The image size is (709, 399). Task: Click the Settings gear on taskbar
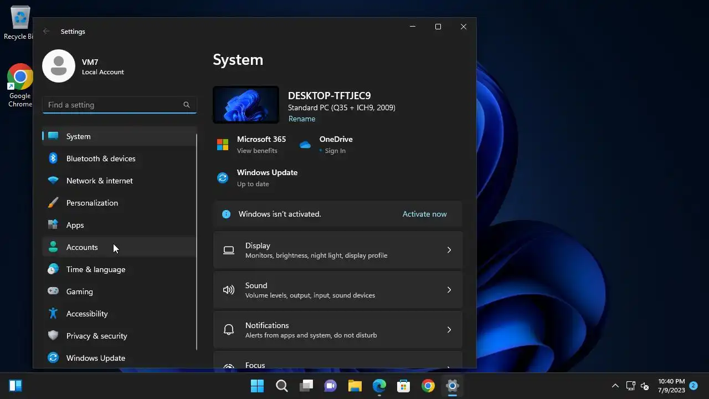(453, 386)
